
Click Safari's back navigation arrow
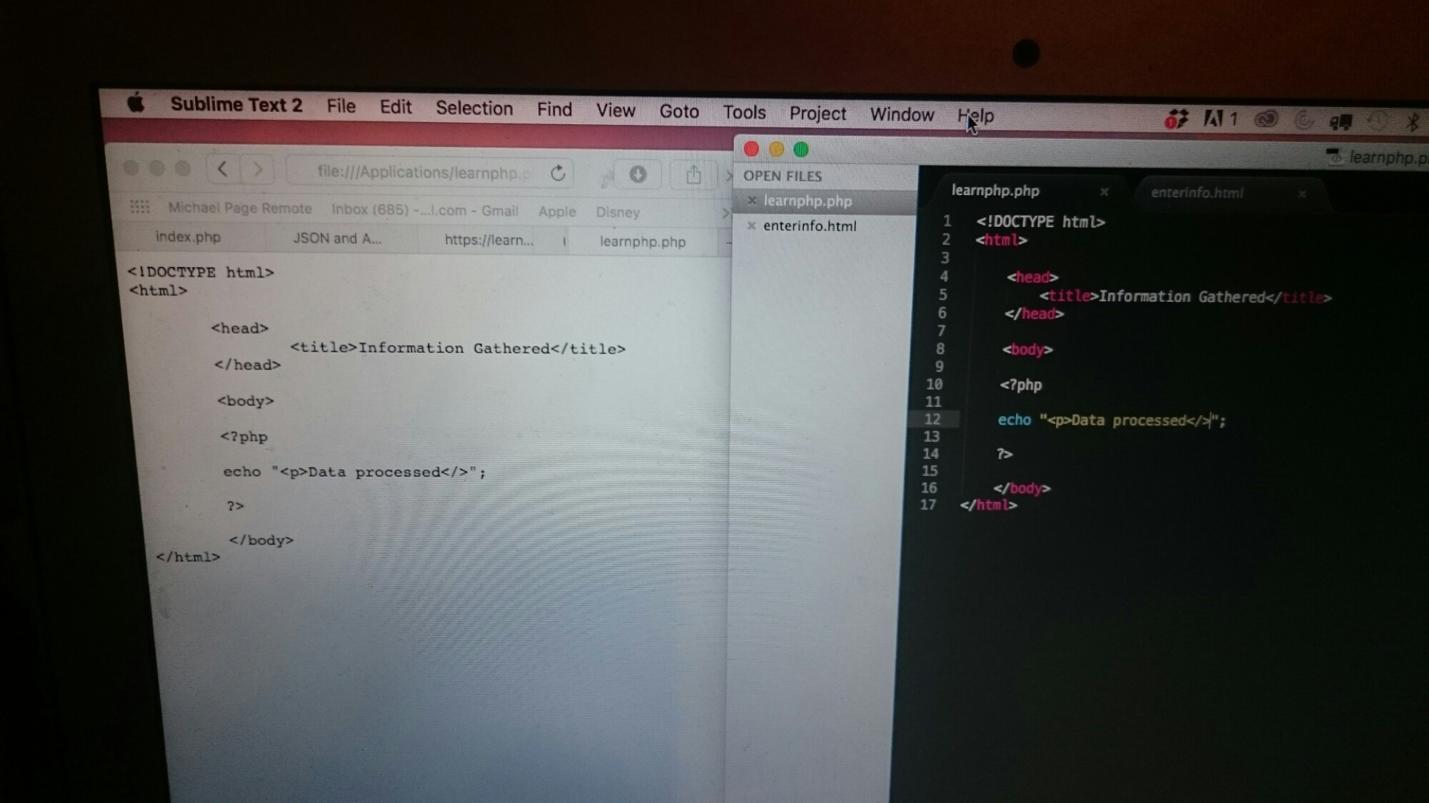click(222, 169)
